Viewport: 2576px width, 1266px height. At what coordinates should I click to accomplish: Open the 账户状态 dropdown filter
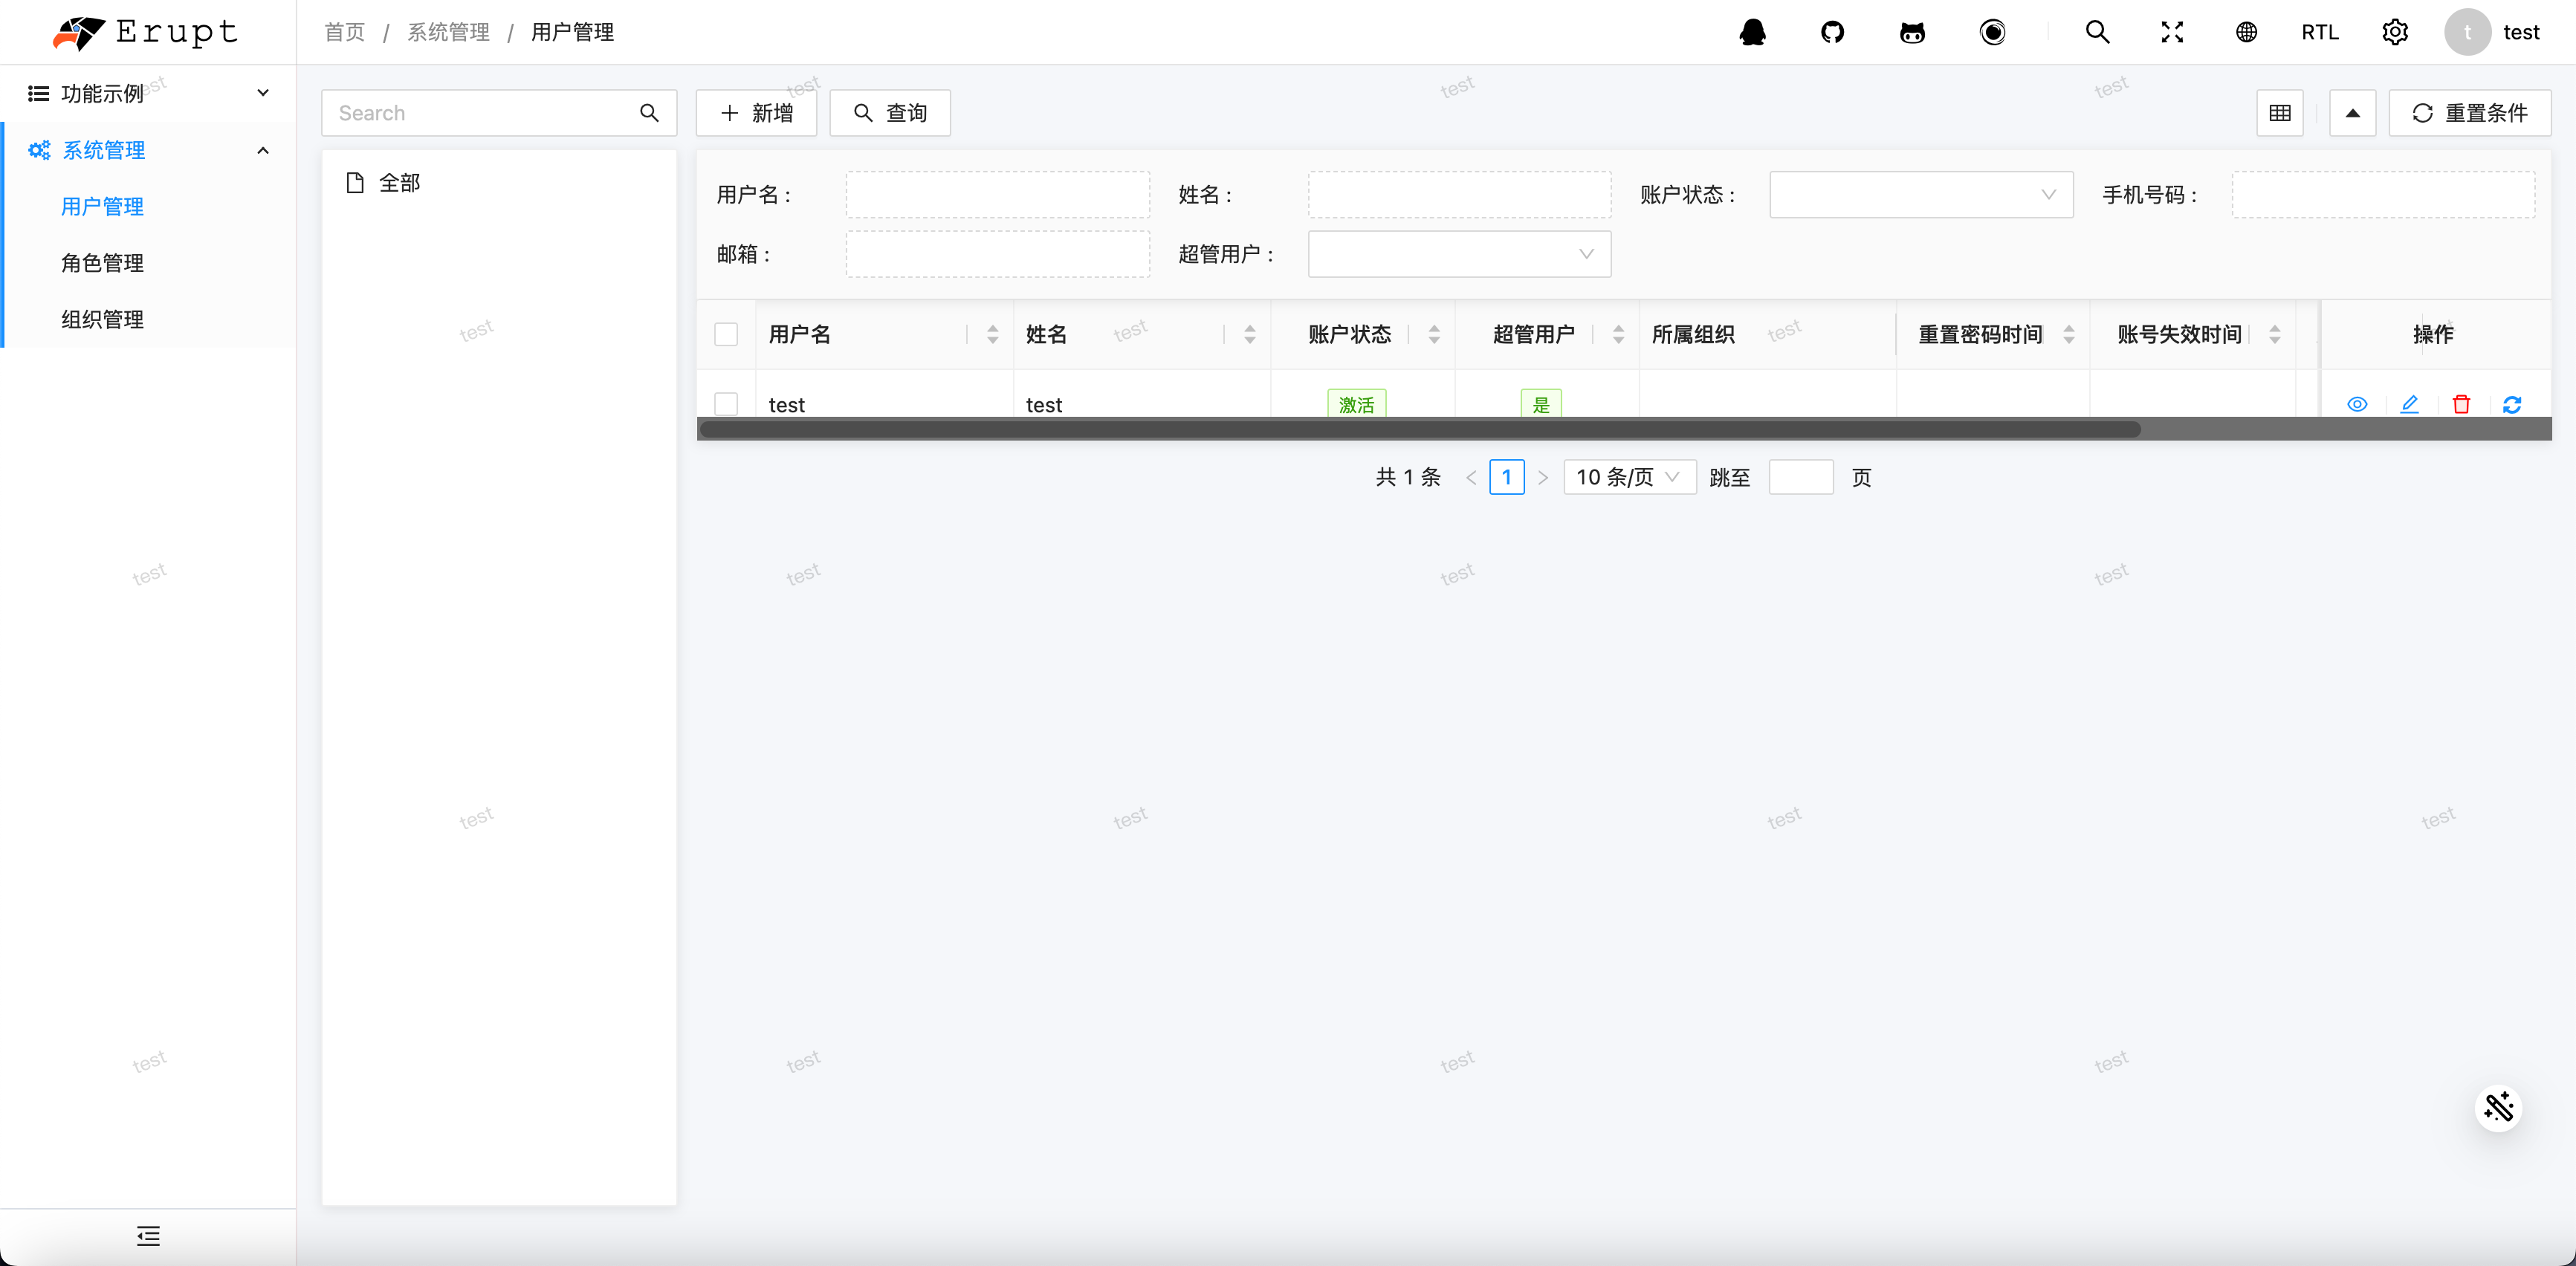(1921, 195)
